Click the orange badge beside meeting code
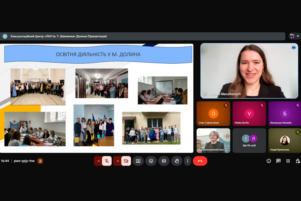Viewport: 301px width, 201px height. click(x=40, y=161)
